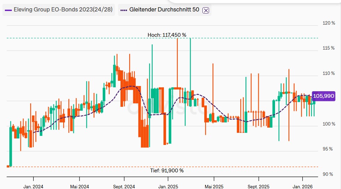Click the 100 % price axis label
The width and height of the screenshot is (341, 189).
click(x=328, y=124)
